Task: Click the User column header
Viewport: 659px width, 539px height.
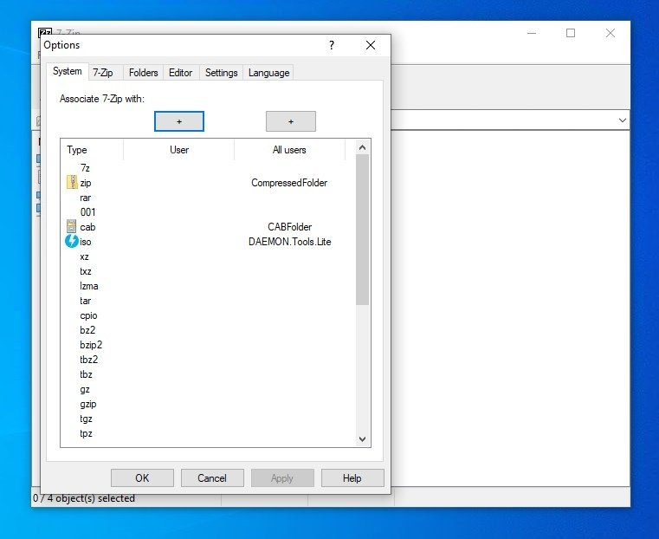Action: pos(179,150)
